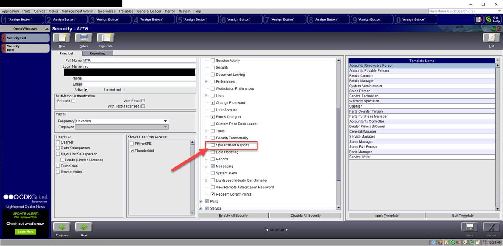Open the Management Activity menu
This screenshot has width=503, height=246.
pos(77,11)
